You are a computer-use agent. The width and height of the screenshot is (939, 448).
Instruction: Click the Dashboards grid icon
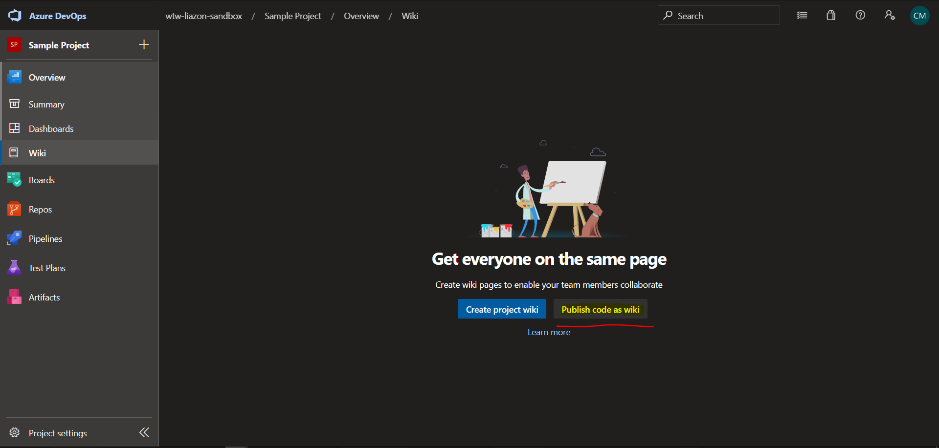15,128
